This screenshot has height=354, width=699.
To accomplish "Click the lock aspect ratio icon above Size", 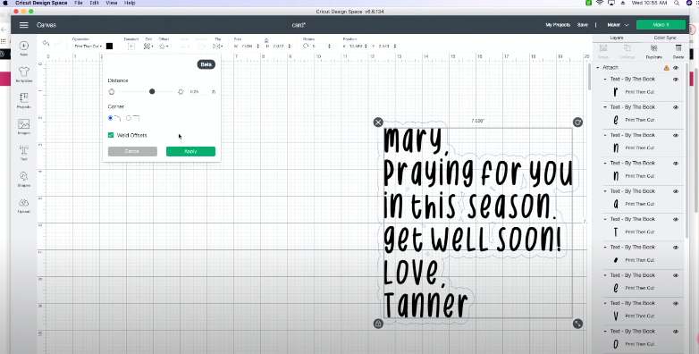I will (x=266, y=39).
